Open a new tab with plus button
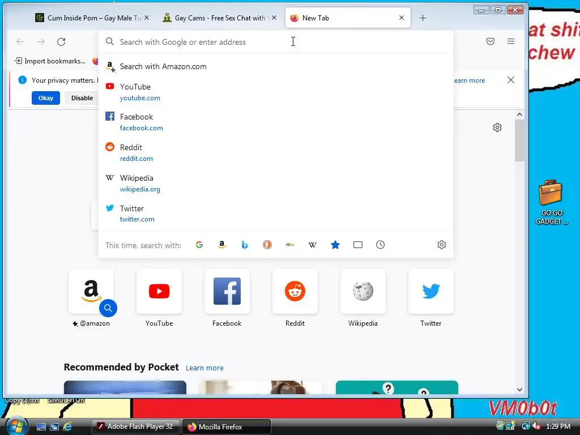The image size is (580, 435). [x=423, y=18]
